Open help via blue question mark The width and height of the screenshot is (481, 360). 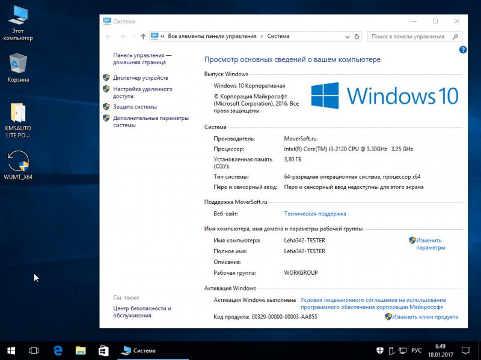(x=463, y=50)
